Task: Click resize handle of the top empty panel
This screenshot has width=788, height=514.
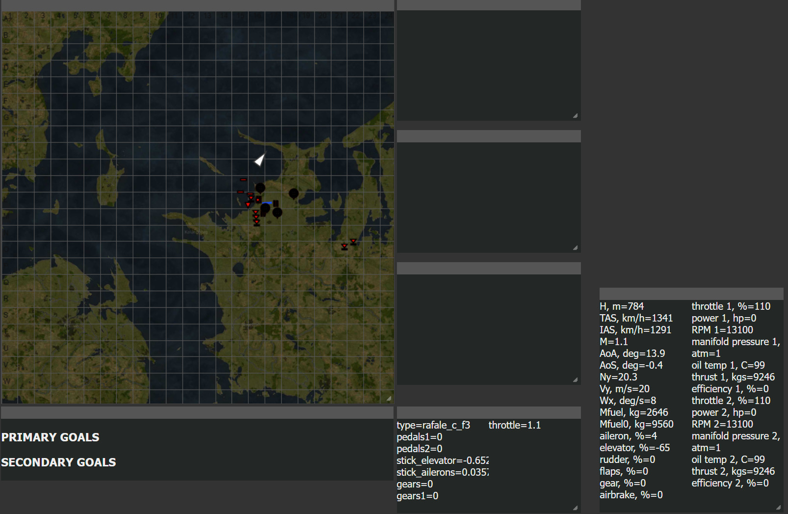Action: (575, 116)
